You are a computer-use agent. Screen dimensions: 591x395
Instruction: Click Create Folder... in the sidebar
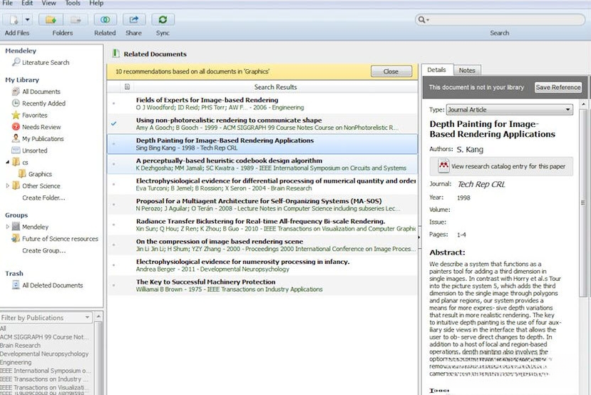point(43,197)
